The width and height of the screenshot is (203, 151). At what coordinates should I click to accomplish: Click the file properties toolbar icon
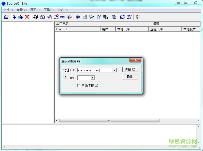tap(99, 17)
